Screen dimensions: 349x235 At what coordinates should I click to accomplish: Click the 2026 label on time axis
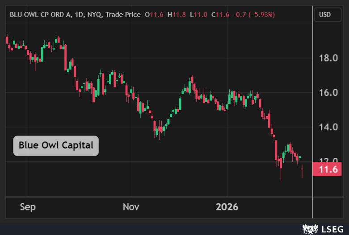pos(227,207)
